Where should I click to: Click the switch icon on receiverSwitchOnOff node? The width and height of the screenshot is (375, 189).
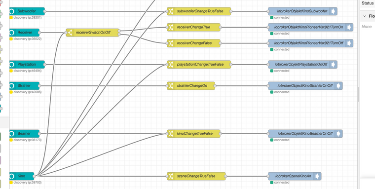click(x=70, y=33)
